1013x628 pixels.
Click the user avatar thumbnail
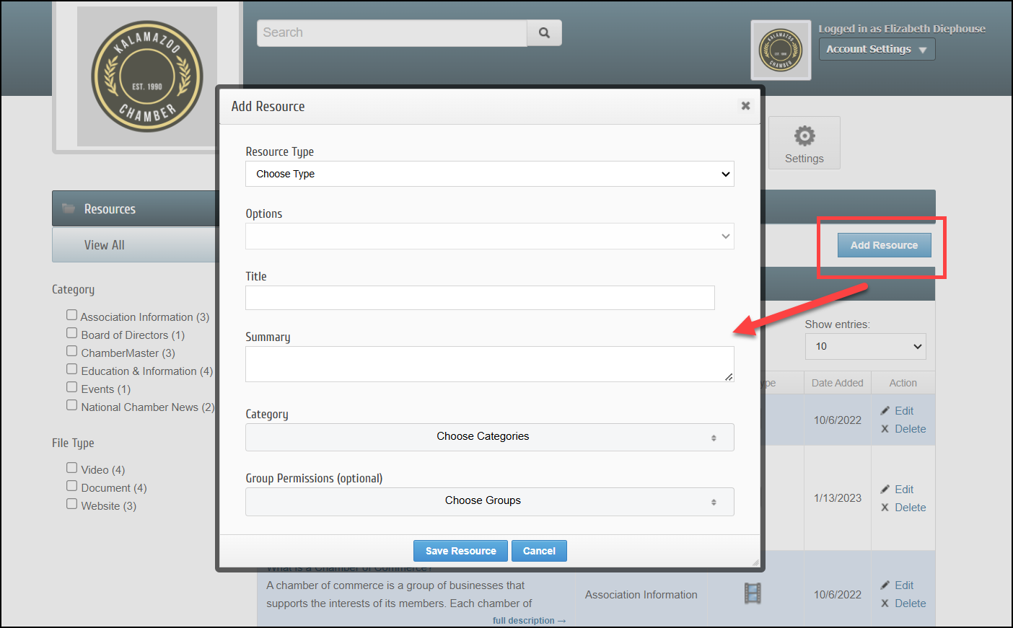(781, 50)
